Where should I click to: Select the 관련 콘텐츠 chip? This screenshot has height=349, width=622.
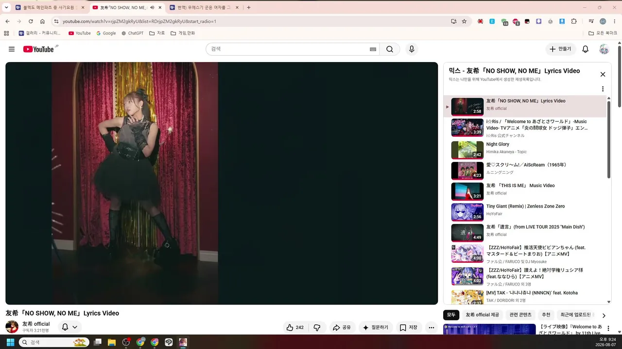(x=520, y=315)
